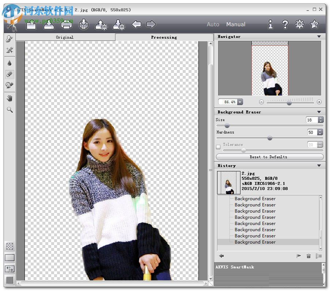Viewport: 330px width, 291px height.
Task: Switch to the Processing tab
Action: pos(164,37)
